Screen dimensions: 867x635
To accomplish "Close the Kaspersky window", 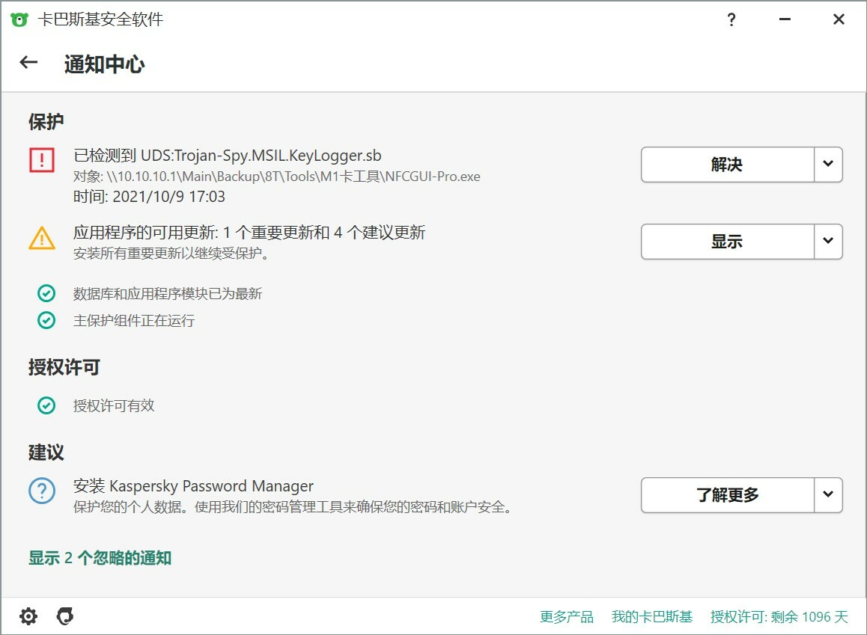I will tap(839, 20).
